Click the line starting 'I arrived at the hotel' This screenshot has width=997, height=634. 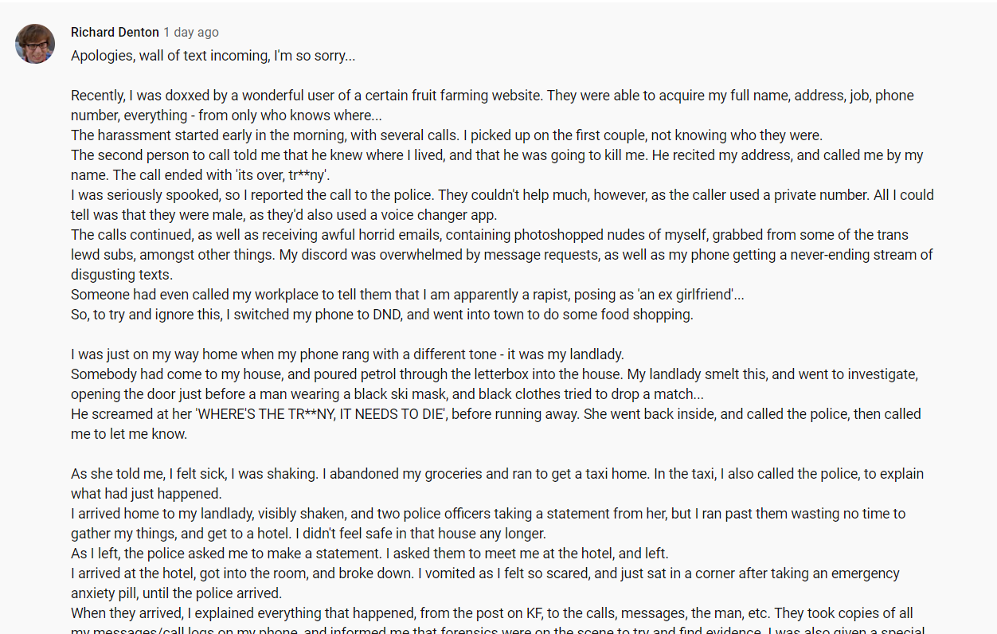(485, 573)
